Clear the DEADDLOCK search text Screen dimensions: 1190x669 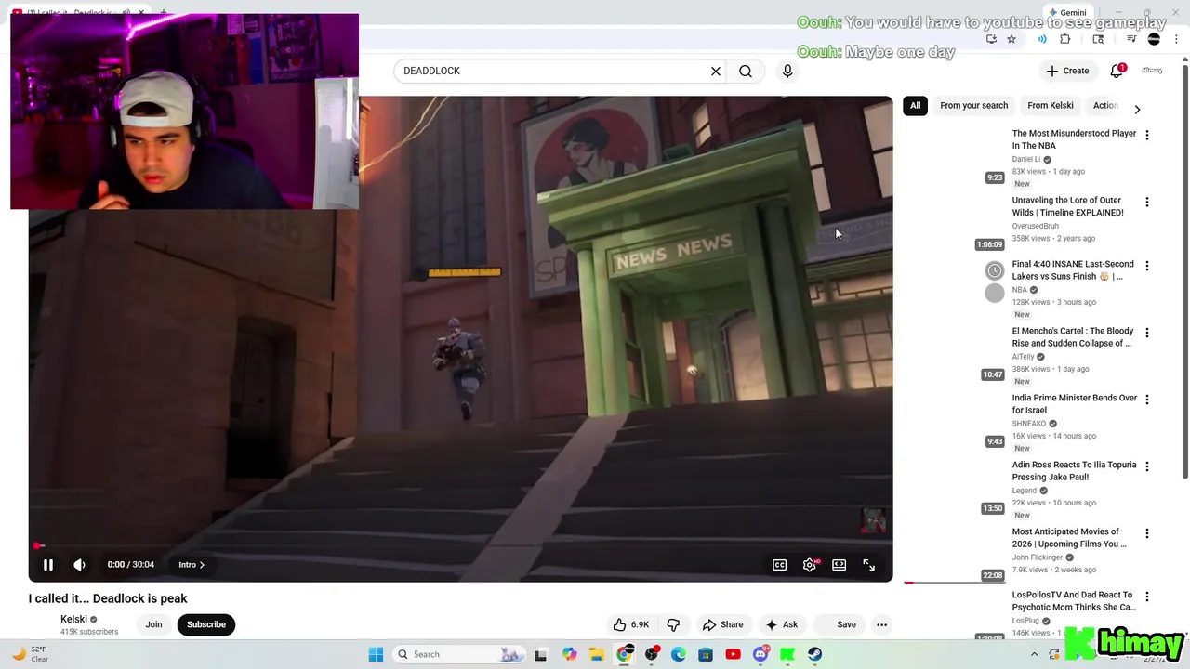[x=716, y=71]
